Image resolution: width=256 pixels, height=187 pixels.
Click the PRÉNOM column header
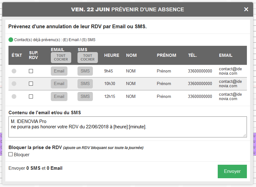167,55
